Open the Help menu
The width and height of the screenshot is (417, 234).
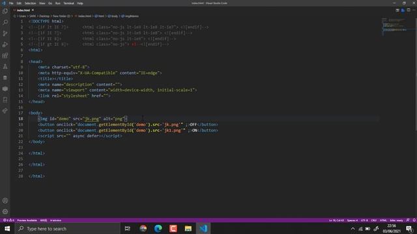click(80, 3)
